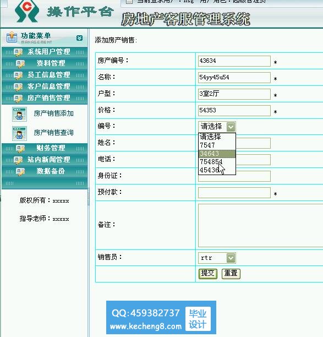Click the 预付款 input field
Screen dimensions: 323x337
(x=234, y=193)
